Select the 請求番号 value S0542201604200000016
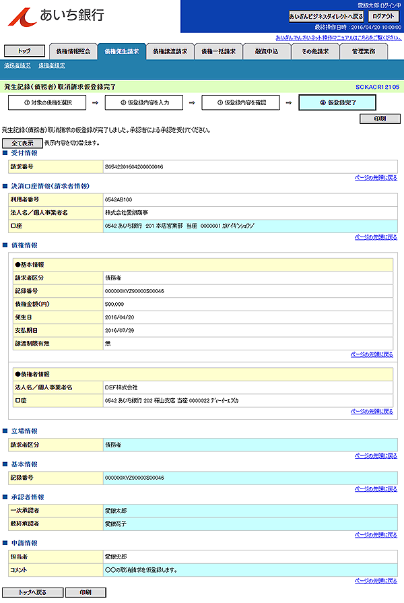Screen dimensions: 404x603 (x=134, y=167)
